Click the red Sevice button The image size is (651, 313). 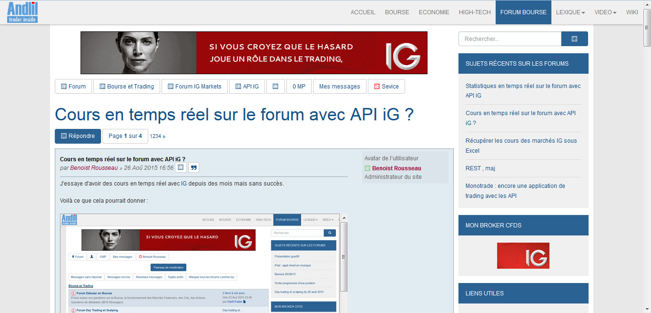(387, 87)
